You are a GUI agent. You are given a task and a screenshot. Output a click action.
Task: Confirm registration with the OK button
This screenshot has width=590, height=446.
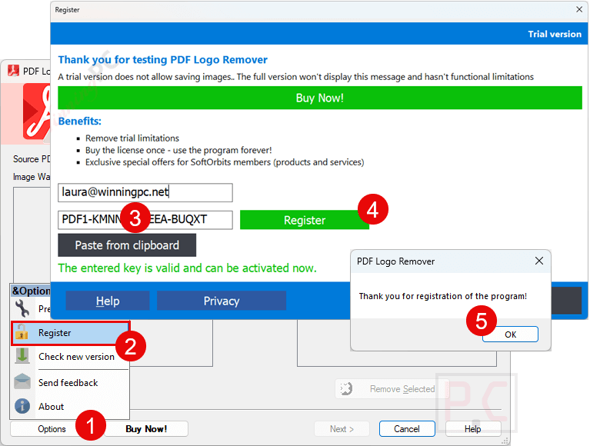510,334
